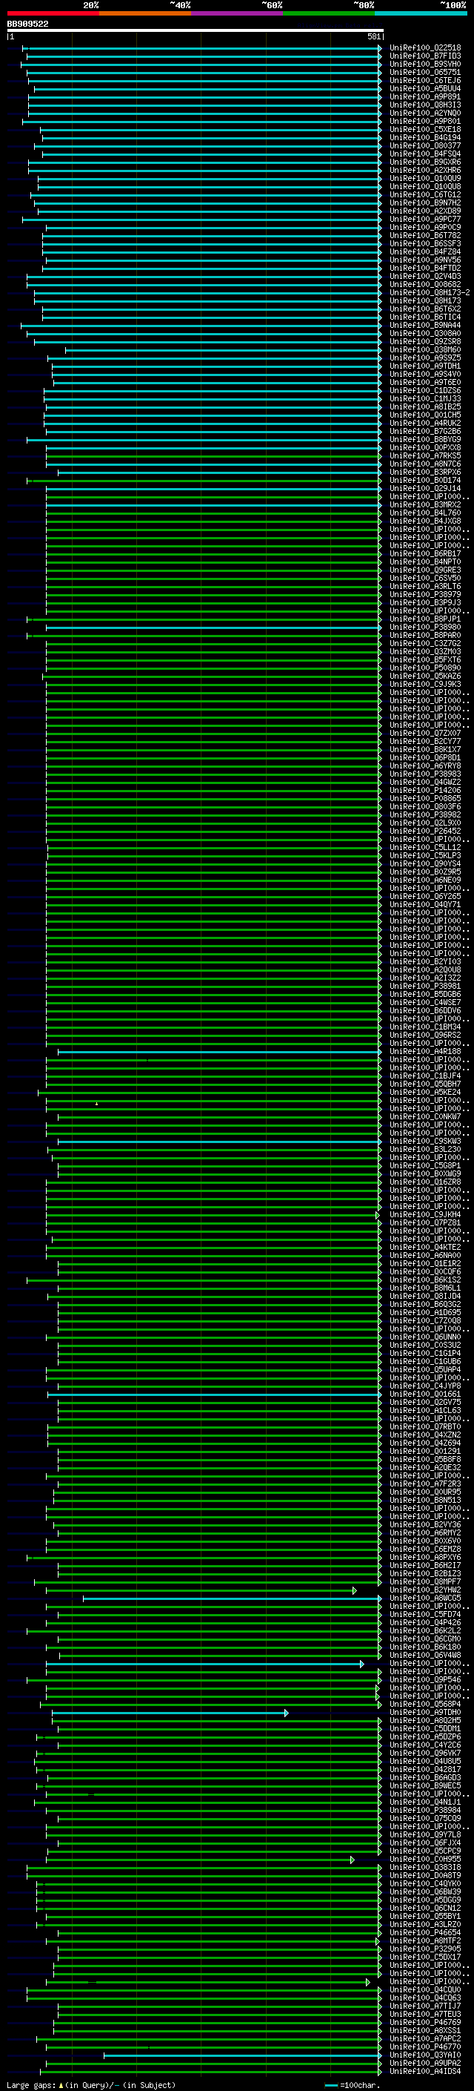This screenshot has height=2091, width=474.
Task: Click the =100char. scale legend text
Action: tap(359, 2084)
